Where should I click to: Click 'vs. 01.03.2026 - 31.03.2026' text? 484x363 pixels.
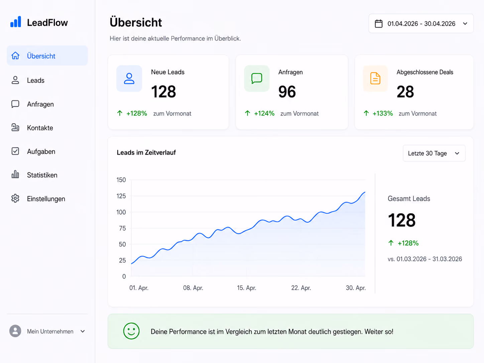coord(425,259)
